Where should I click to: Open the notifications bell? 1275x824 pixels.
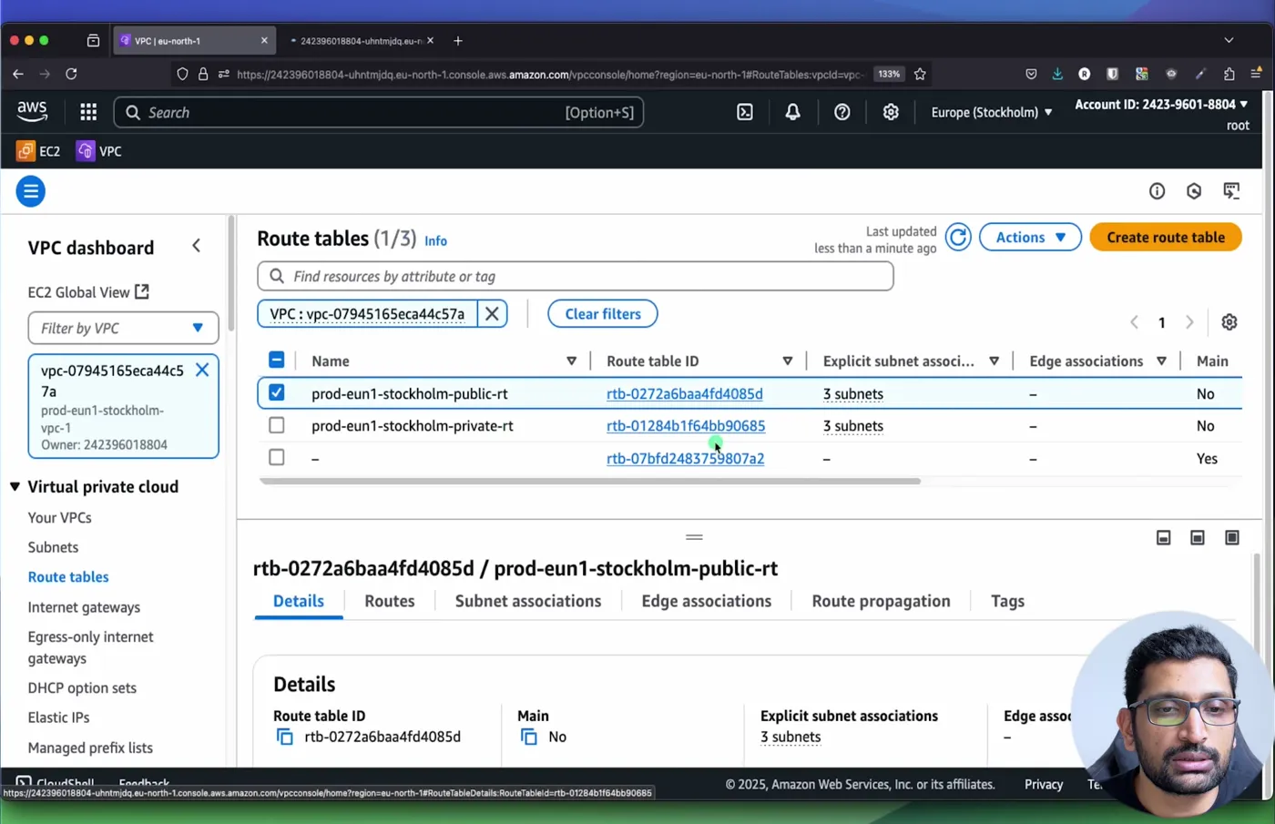point(793,112)
